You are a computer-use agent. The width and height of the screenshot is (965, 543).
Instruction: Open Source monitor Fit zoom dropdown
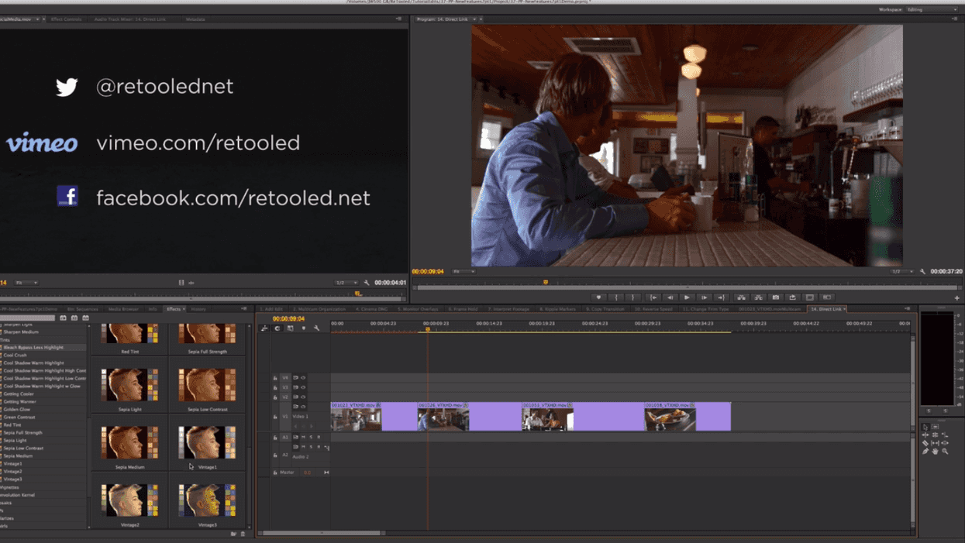[27, 283]
